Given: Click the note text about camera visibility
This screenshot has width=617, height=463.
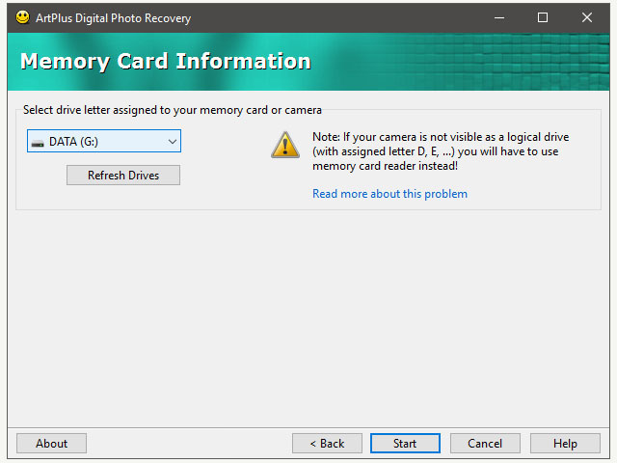Looking at the screenshot, I should point(441,151).
